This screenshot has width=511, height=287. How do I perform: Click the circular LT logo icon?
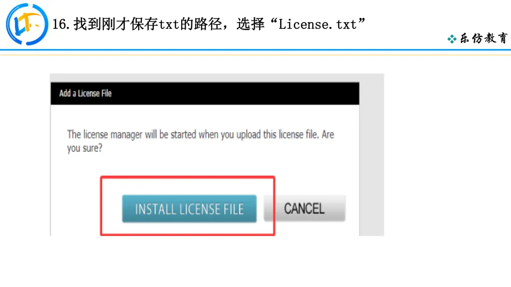(x=27, y=25)
